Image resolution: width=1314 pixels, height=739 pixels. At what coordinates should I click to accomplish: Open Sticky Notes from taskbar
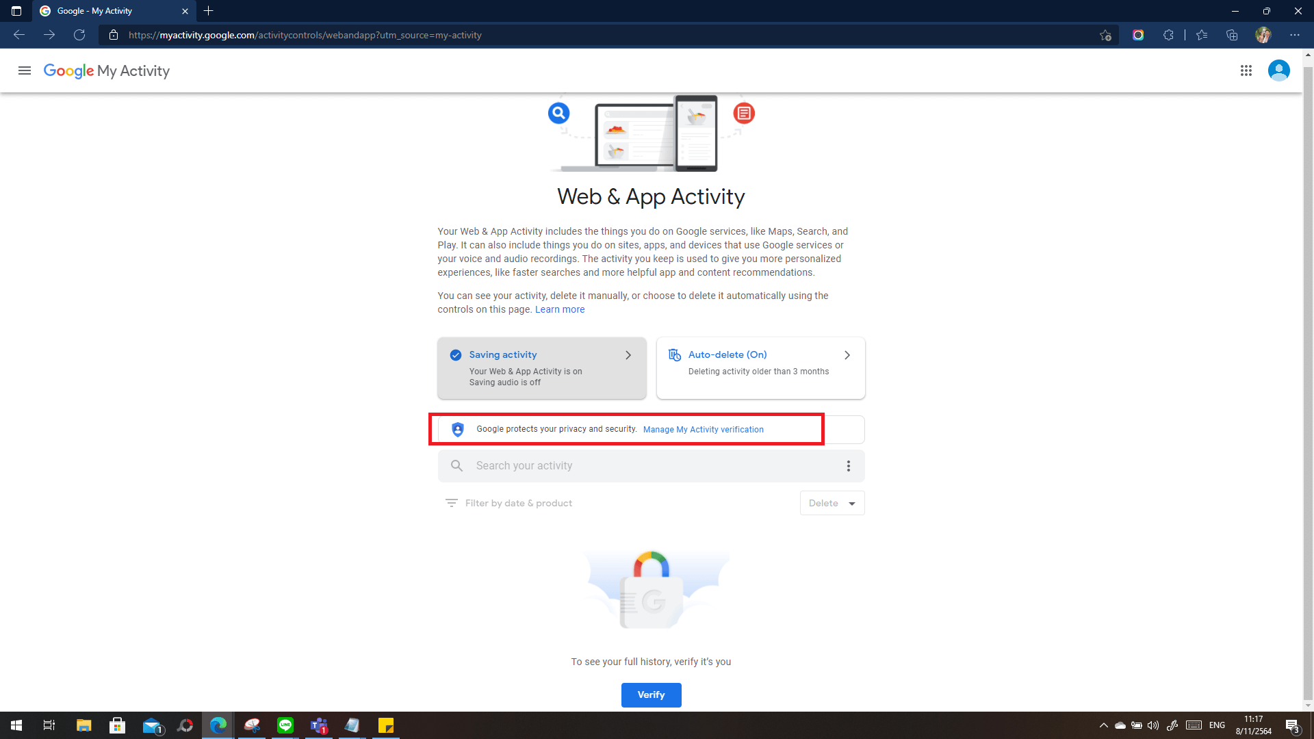(386, 725)
